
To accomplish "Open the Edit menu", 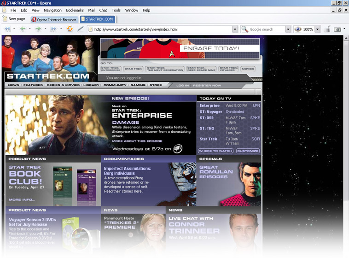I will click(x=24, y=10).
